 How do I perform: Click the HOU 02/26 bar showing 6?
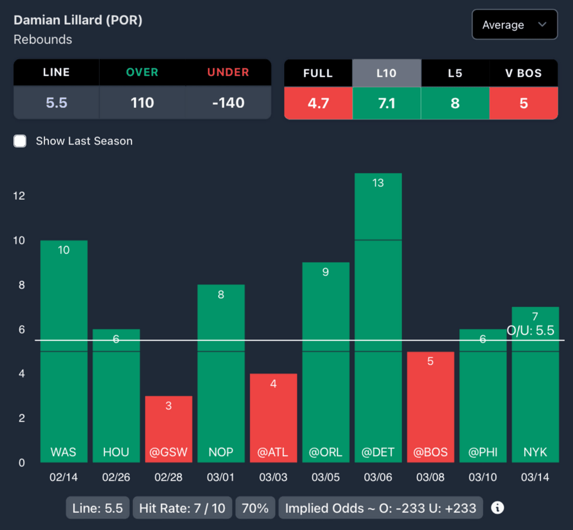pyautogui.click(x=116, y=396)
